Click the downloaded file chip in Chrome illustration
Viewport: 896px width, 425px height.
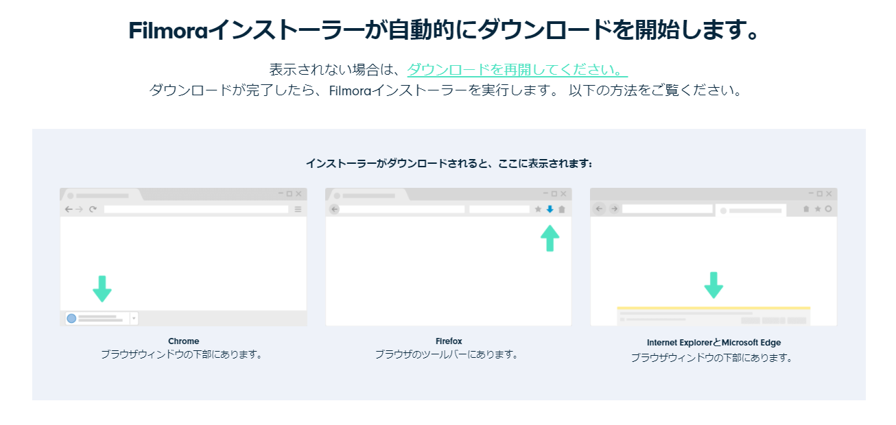tap(102, 318)
